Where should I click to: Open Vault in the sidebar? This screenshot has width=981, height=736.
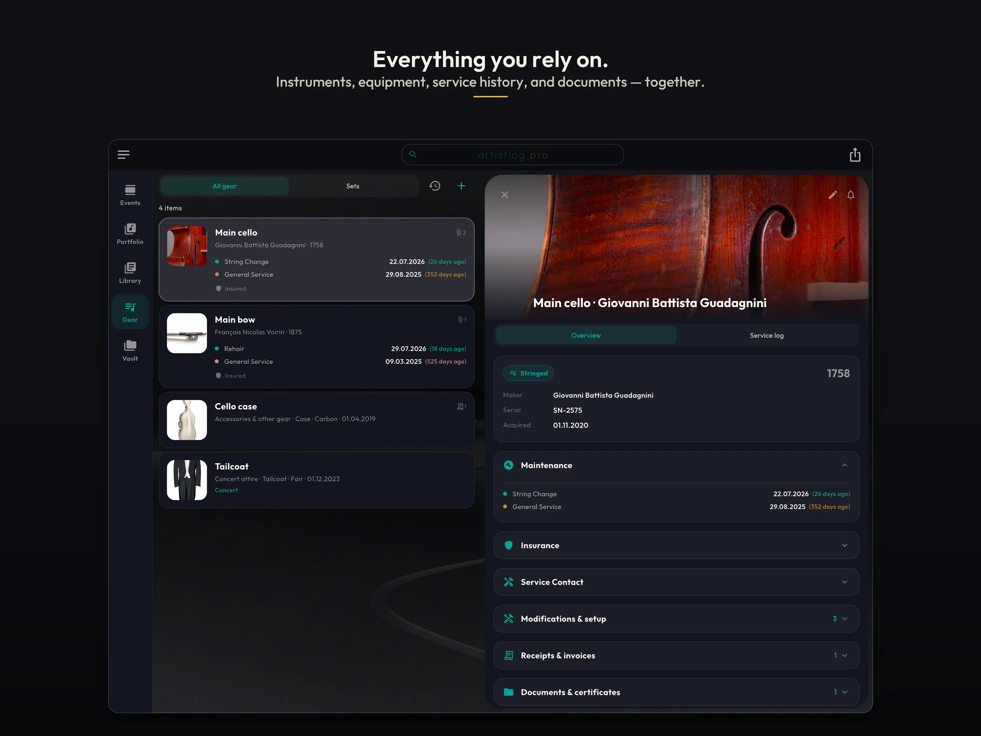130,351
